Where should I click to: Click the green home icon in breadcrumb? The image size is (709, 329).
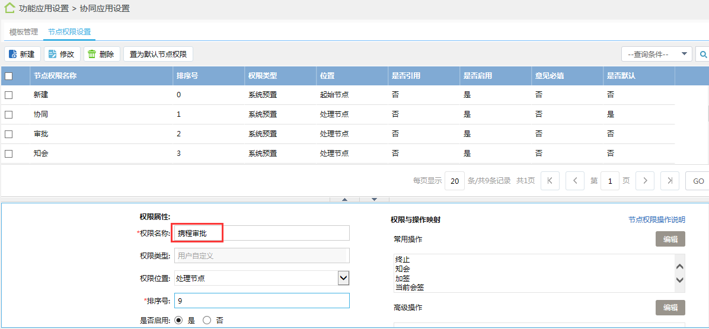10,8
